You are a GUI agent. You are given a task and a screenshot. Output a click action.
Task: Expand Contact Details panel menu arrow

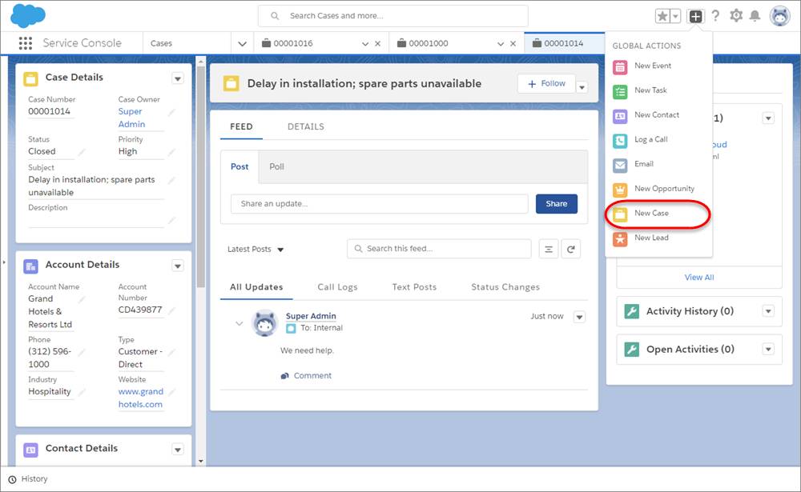pyautogui.click(x=177, y=450)
